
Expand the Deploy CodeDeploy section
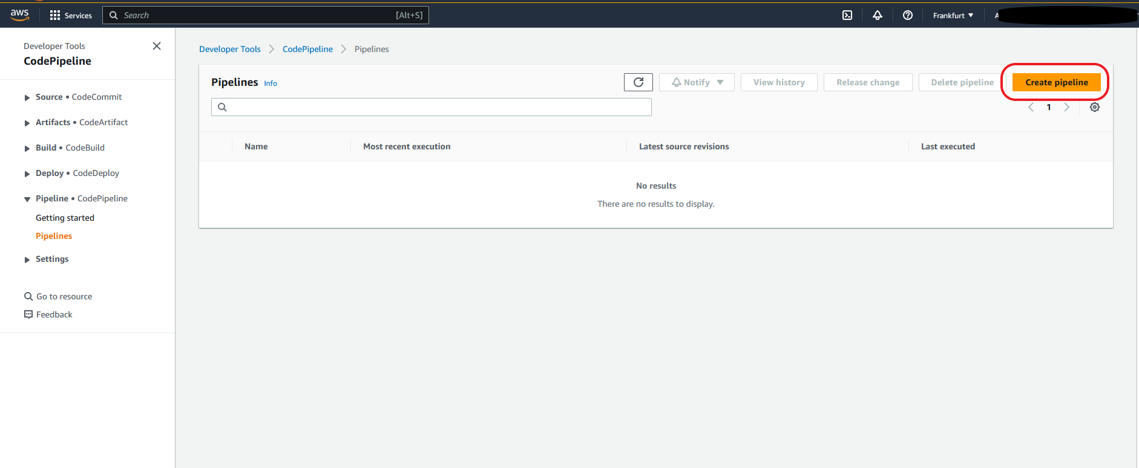(27, 174)
